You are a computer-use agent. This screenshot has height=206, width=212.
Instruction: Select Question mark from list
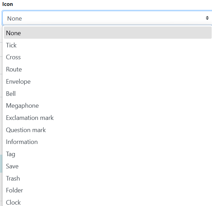(x=26, y=130)
